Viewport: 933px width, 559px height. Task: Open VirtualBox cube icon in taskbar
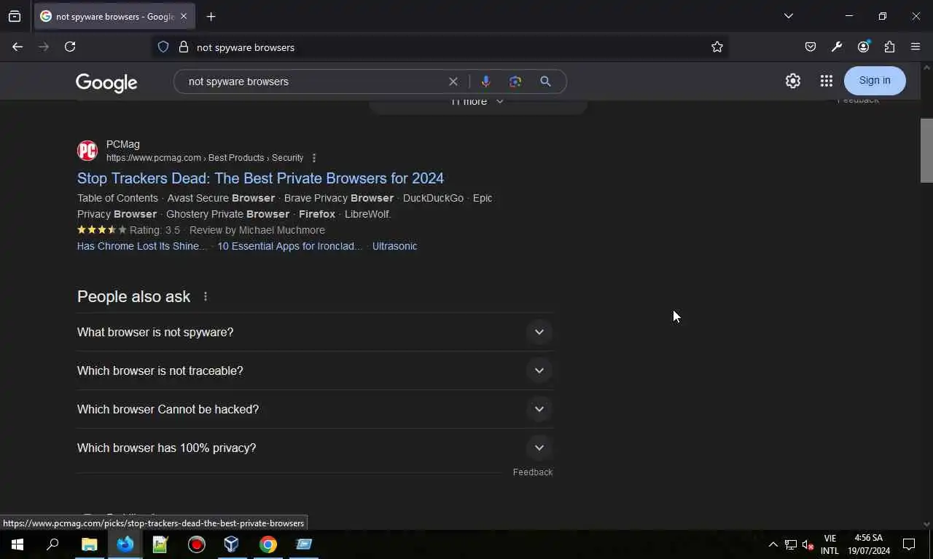point(232,544)
